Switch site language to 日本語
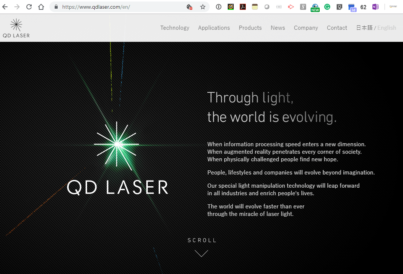Image resolution: width=403 pixels, height=274 pixels. 364,28
